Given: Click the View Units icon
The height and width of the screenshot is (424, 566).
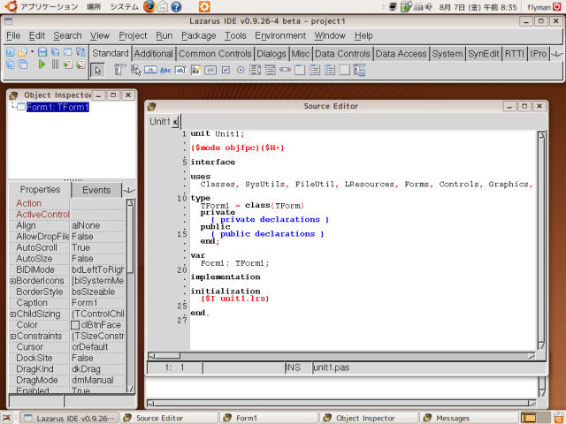Looking at the screenshot, I should [x=10, y=64].
